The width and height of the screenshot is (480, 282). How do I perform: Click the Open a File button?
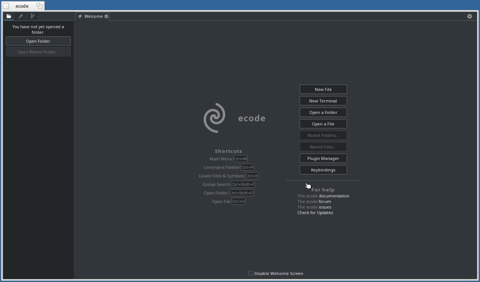click(x=323, y=124)
